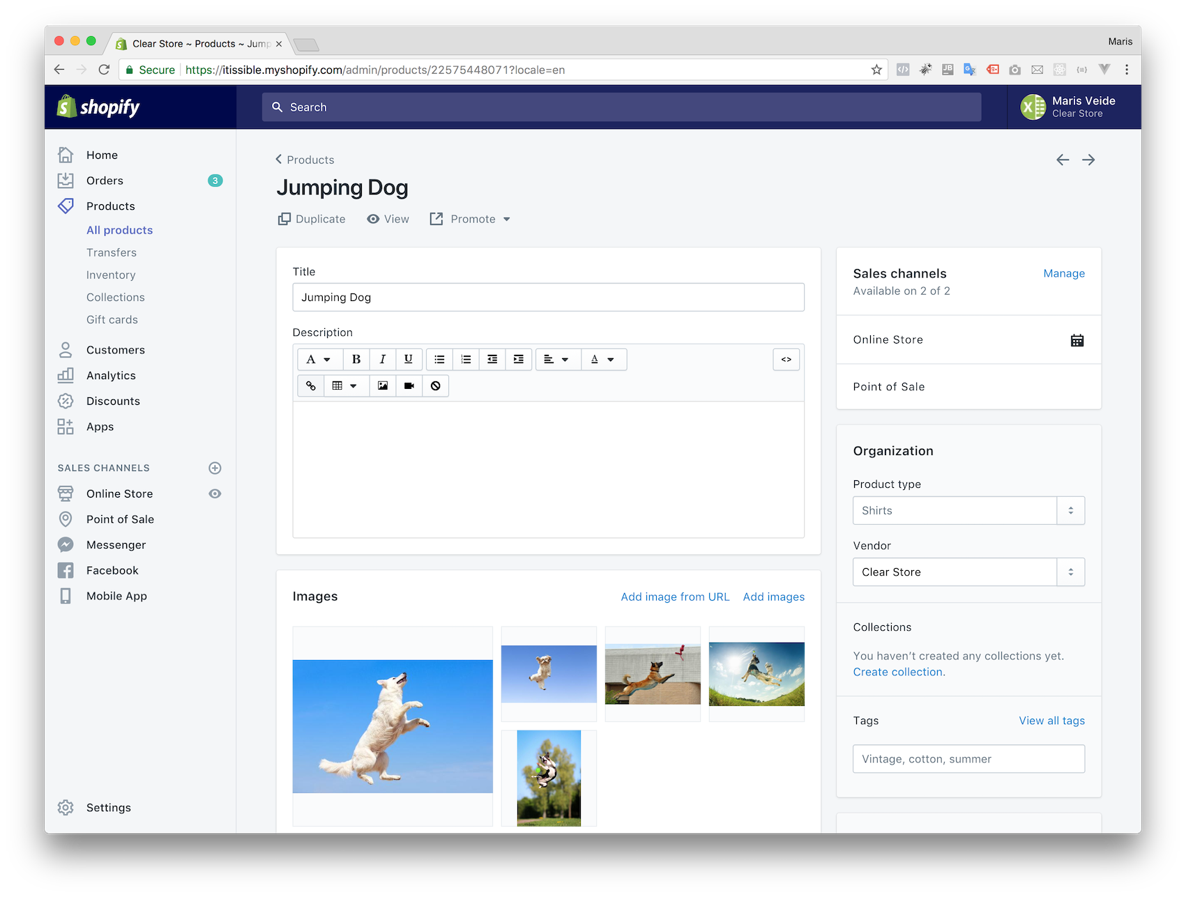Click the bulleted list icon
The height and width of the screenshot is (897, 1186).
439,360
